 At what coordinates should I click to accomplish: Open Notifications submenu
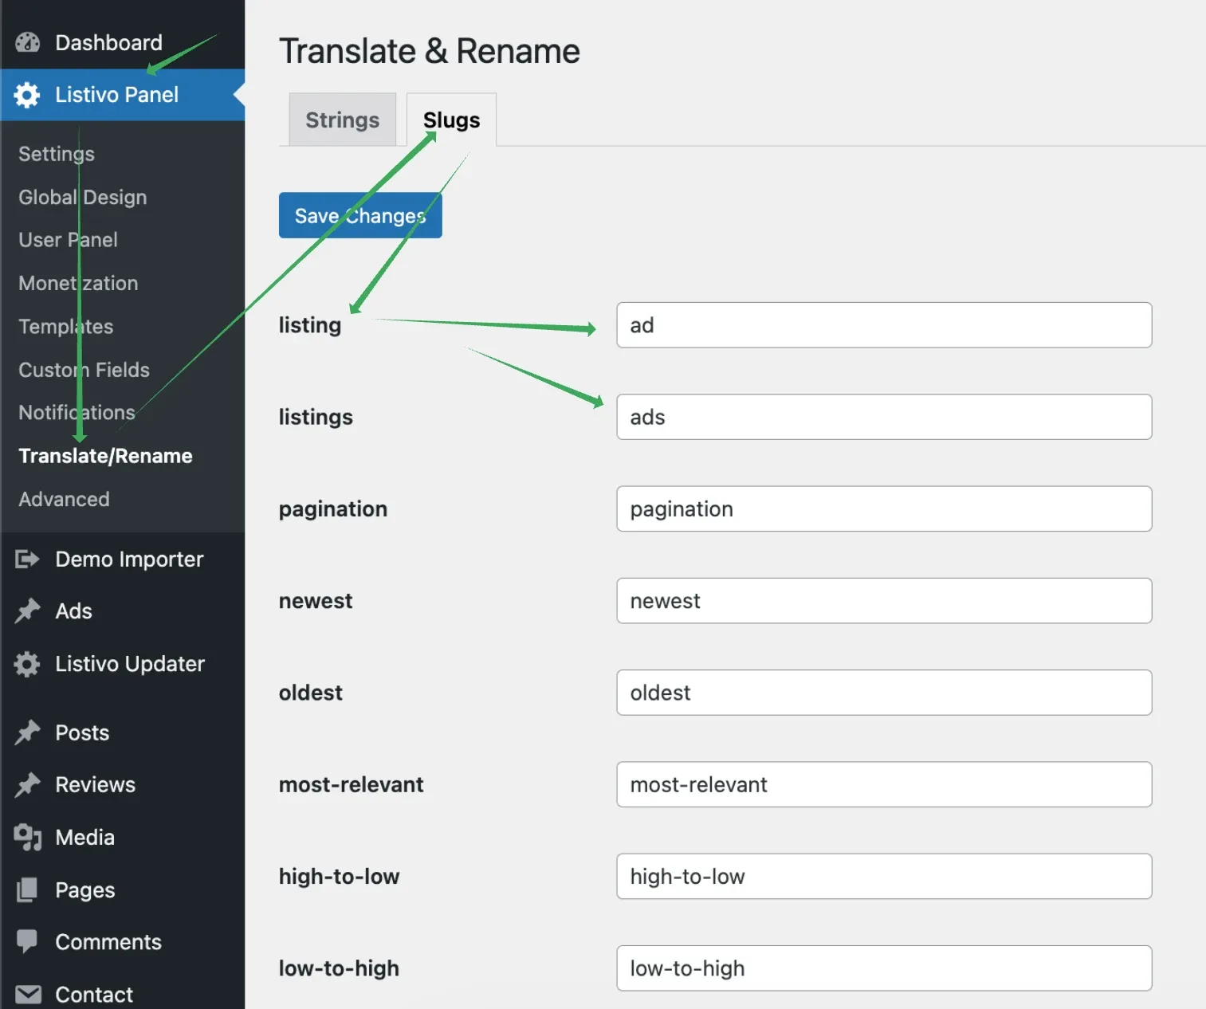click(x=77, y=413)
